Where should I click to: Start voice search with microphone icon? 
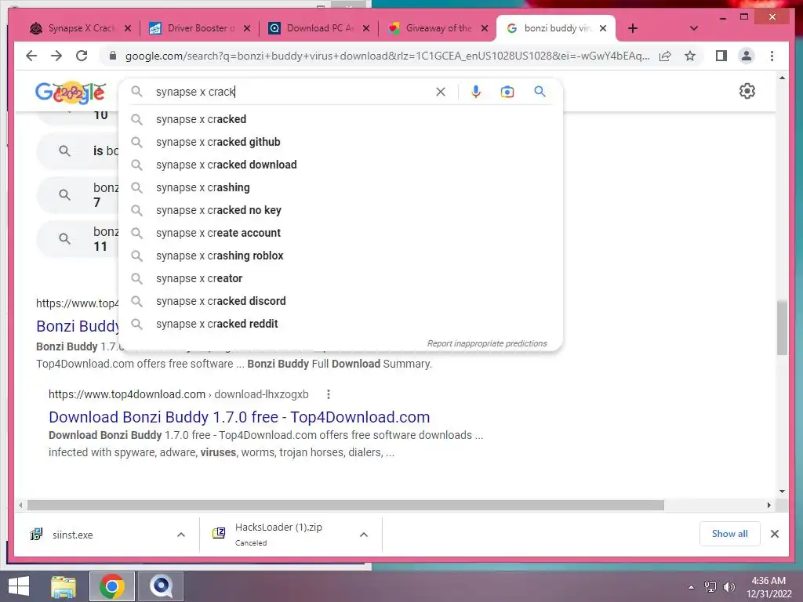tap(476, 92)
